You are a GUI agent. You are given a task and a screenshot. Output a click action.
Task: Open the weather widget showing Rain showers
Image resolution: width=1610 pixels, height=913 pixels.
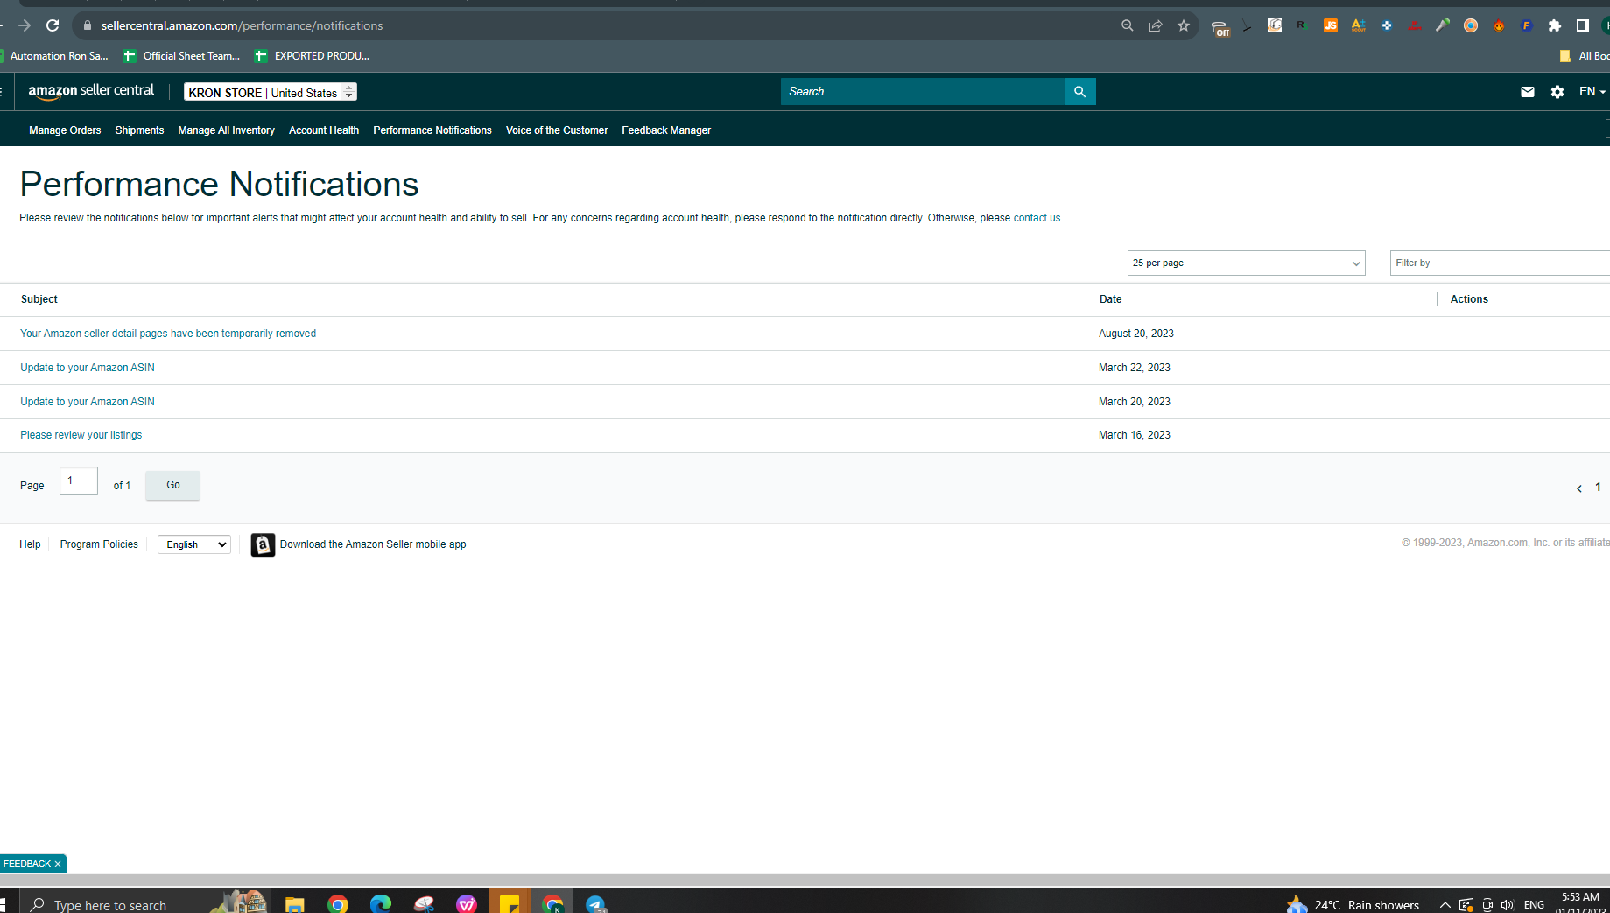coord(1353,905)
